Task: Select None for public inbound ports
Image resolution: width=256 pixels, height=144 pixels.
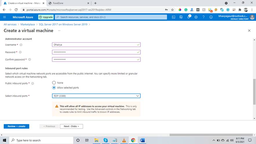Action: tap(54, 83)
